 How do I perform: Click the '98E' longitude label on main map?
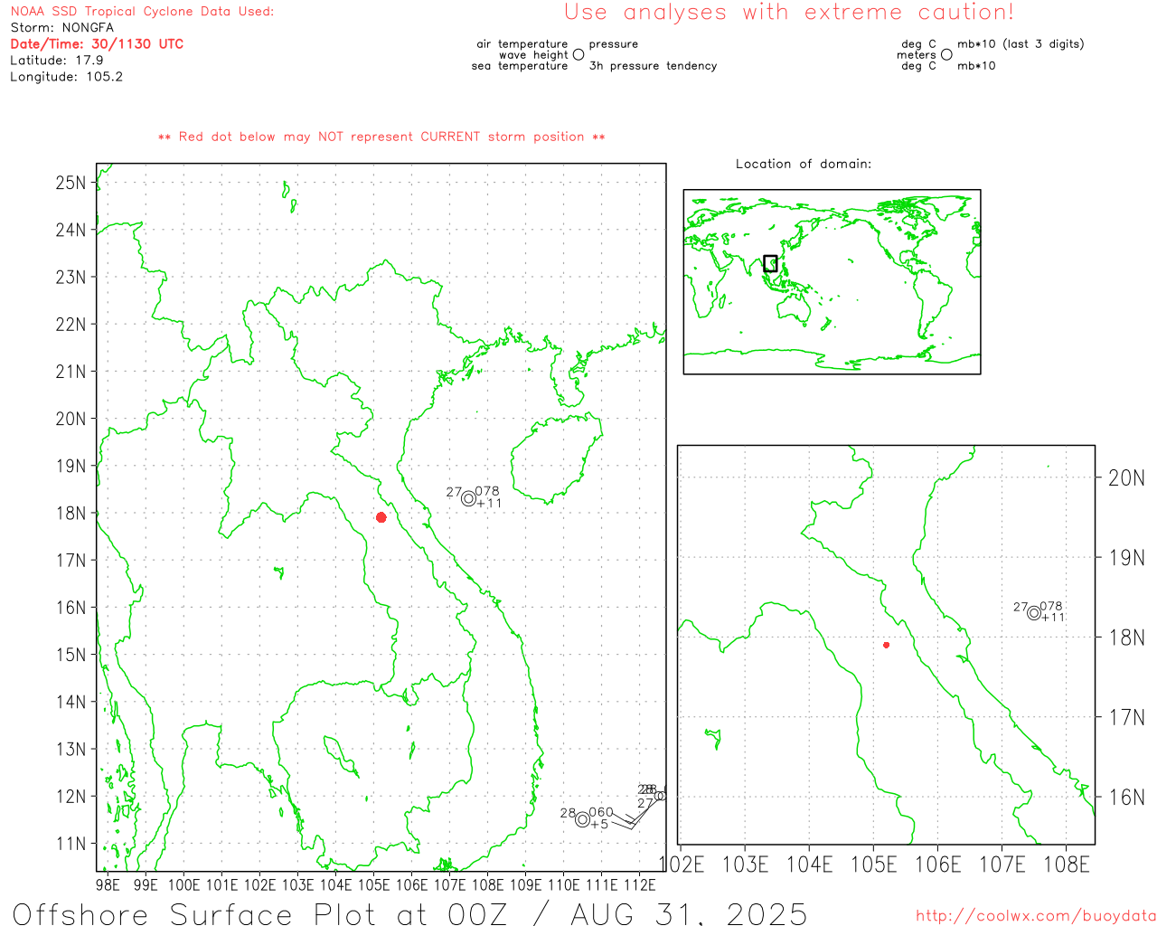(x=108, y=884)
